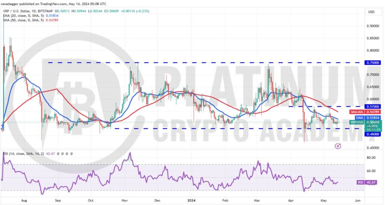Click the EMA (20, close) indicator legend

coord(24,16)
